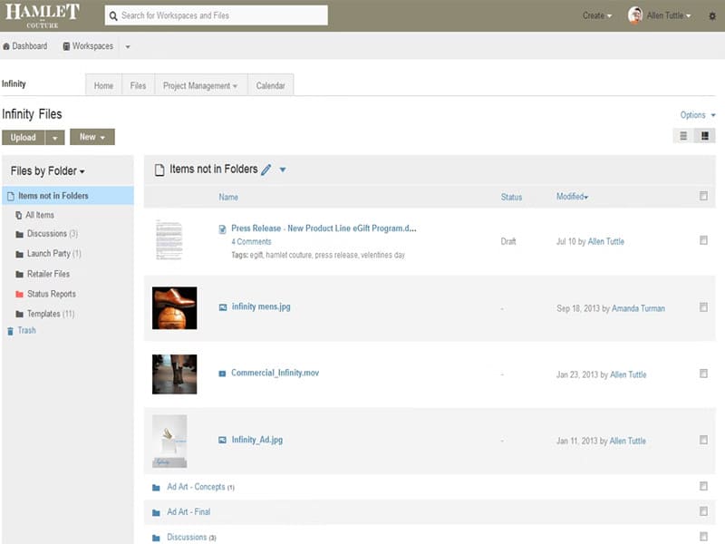
Task: Click the Hamlet Couture logo
Action: tap(42, 15)
